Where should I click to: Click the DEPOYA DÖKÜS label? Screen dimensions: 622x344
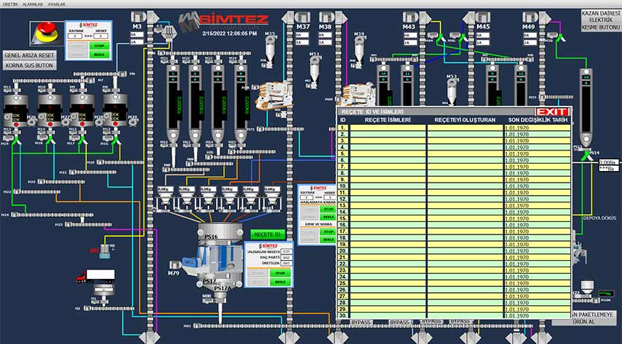tap(600, 218)
